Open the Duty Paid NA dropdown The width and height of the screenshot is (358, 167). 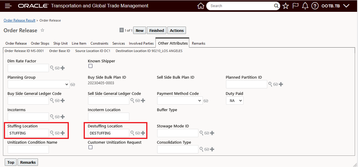click(235, 100)
